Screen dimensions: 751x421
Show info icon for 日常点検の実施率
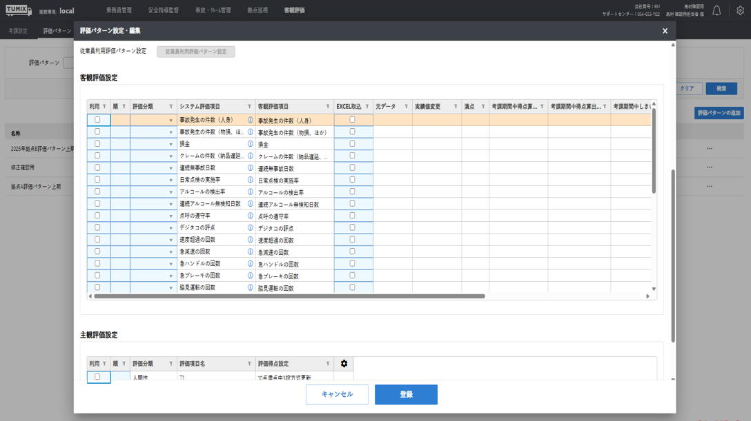pos(250,180)
